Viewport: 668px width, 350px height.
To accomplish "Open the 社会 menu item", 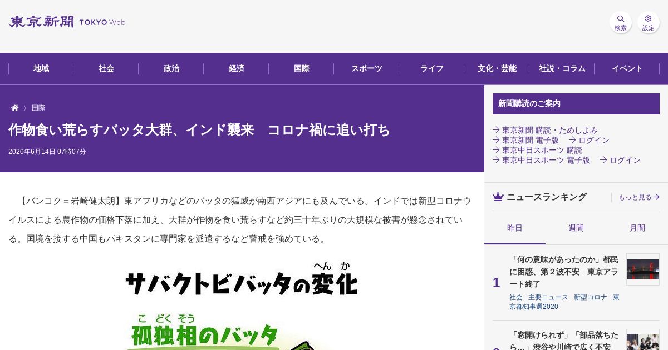I will (106, 69).
